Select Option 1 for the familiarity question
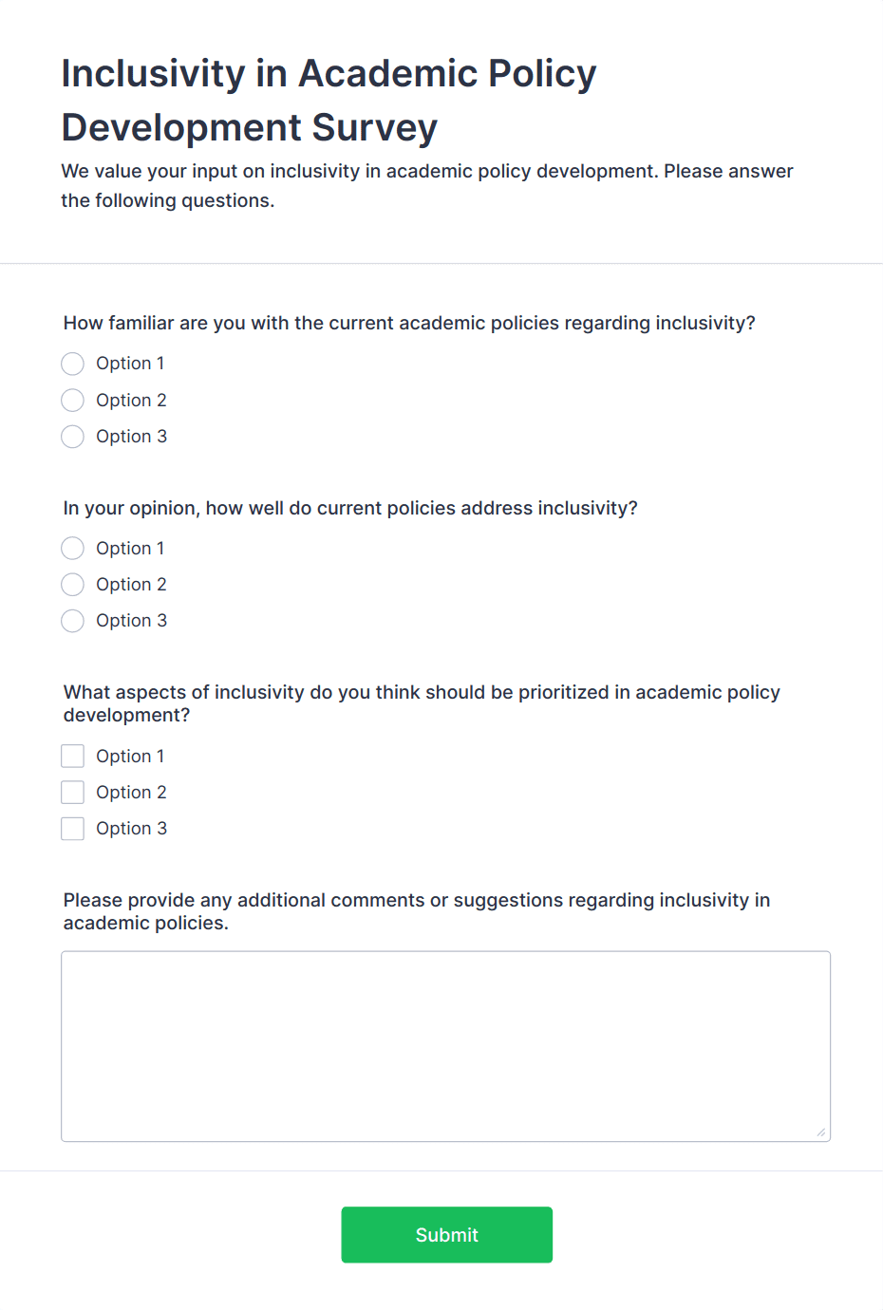The height and width of the screenshot is (1310, 883). click(72, 364)
